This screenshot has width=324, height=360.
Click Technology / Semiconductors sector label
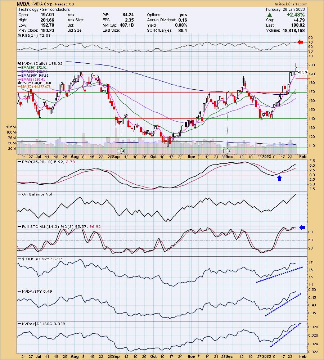(44, 9)
